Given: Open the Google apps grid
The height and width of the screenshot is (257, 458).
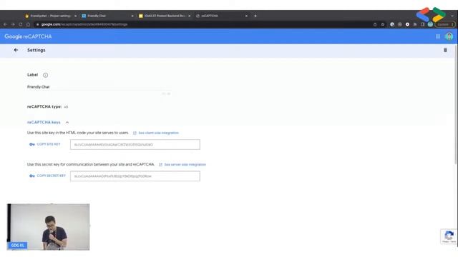Looking at the screenshot, I should point(438,36).
